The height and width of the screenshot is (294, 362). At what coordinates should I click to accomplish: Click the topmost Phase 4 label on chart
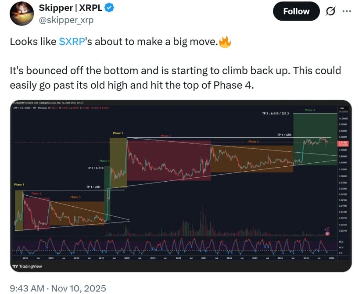pos(310,110)
